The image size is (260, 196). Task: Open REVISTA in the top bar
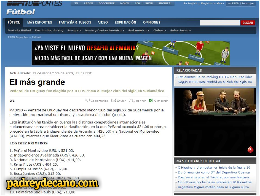coord(164,3)
